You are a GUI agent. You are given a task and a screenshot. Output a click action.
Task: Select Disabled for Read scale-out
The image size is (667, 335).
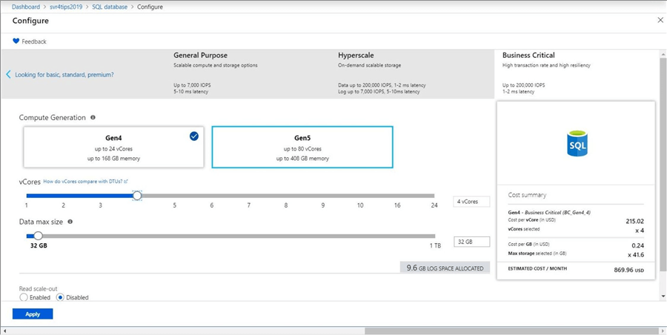(61, 297)
